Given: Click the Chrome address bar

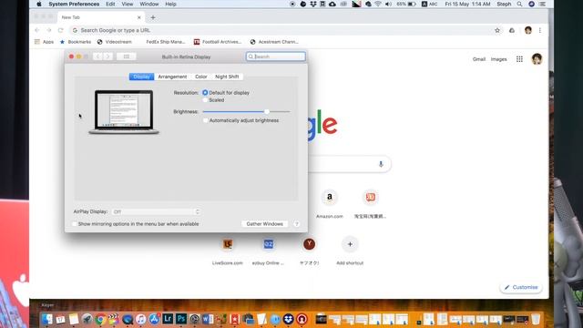Looking at the screenshot, I should [282, 30].
